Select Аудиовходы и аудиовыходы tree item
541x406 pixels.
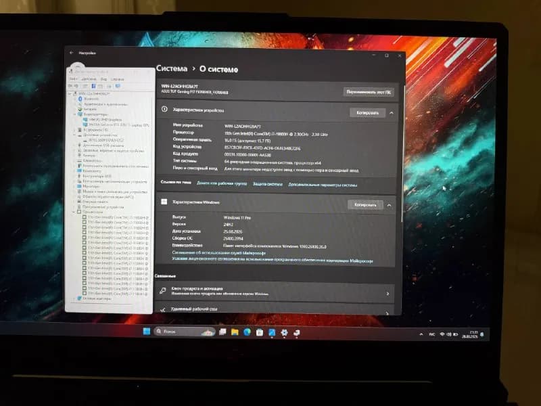[x=105, y=104]
